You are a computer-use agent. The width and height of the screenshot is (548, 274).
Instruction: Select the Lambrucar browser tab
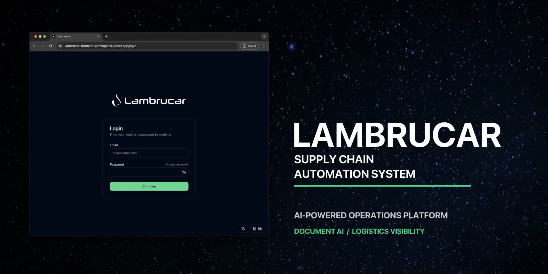pos(76,36)
